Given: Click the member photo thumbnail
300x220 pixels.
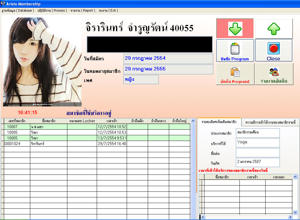Looking at the screenshot, I should (x=42, y=62).
